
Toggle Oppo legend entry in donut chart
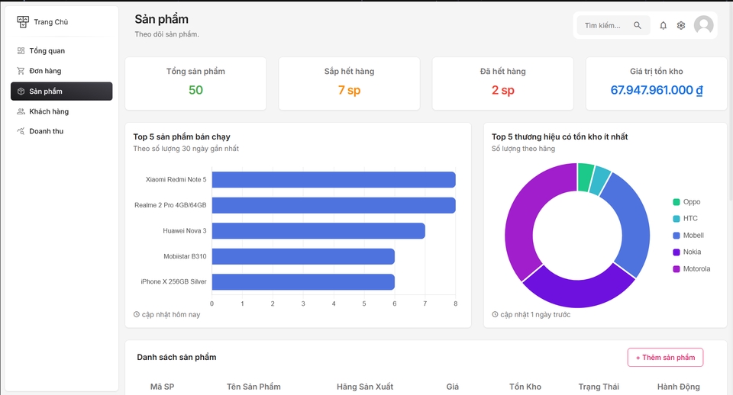coord(691,202)
